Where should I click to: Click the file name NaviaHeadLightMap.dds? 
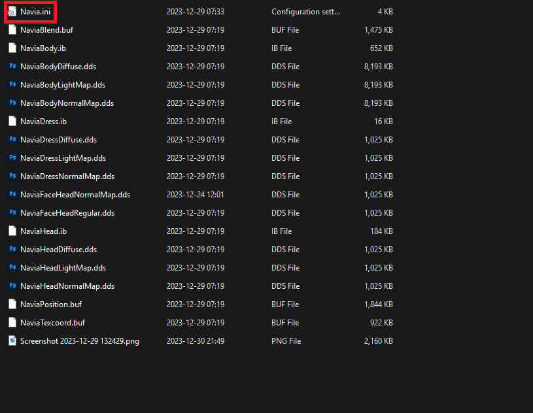point(63,268)
